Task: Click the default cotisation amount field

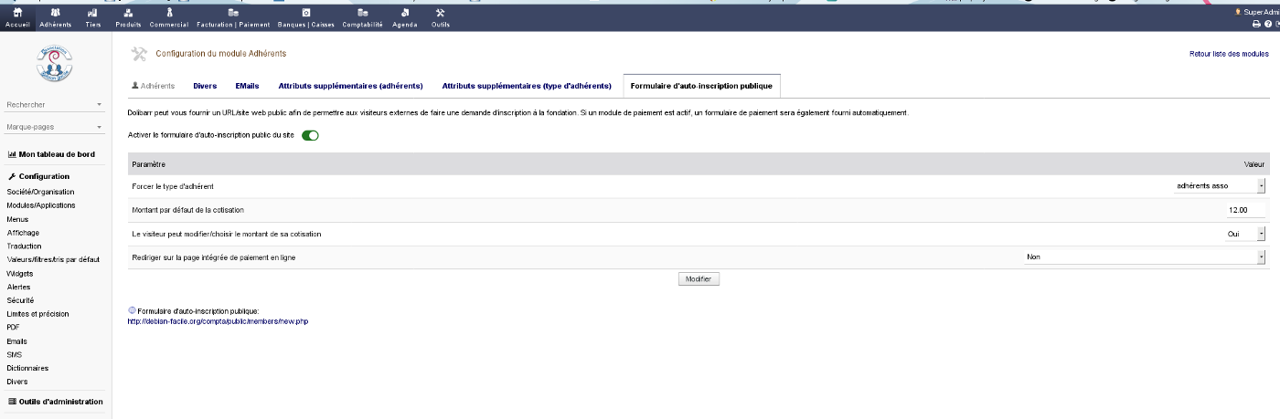Action: click(x=1245, y=210)
